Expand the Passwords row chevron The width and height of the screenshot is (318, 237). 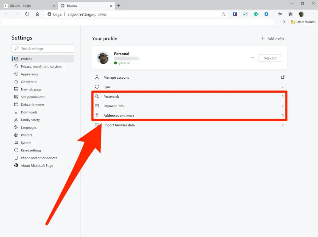pyautogui.click(x=283, y=96)
